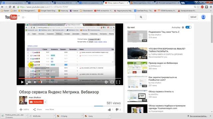
Task: Click the red Adblock extension icon
Action: pos(202,7)
